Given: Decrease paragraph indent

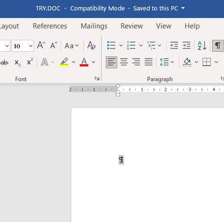Looking at the screenshot, I should (x=174, y=46).
